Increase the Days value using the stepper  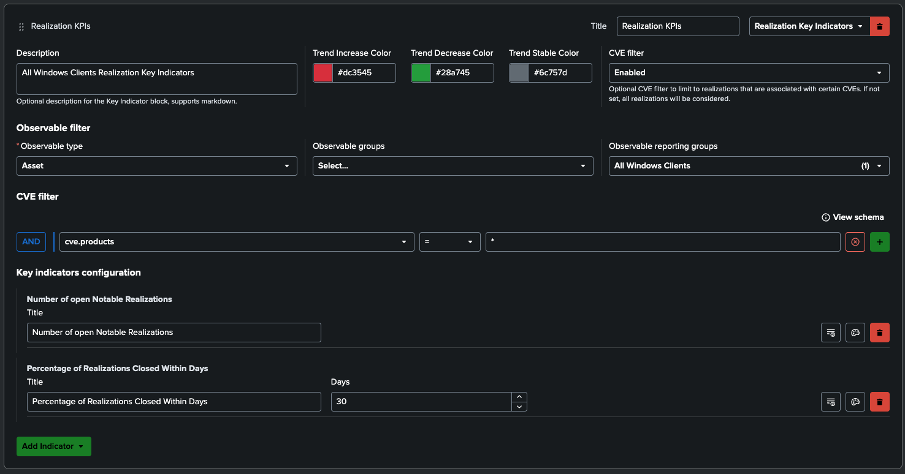[519, 397]
